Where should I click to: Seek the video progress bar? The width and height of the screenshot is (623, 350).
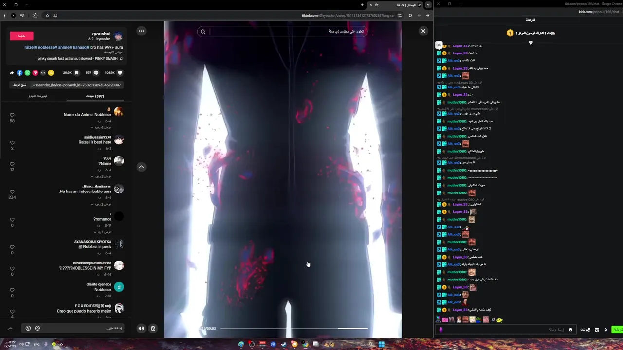tap(293, 328)
